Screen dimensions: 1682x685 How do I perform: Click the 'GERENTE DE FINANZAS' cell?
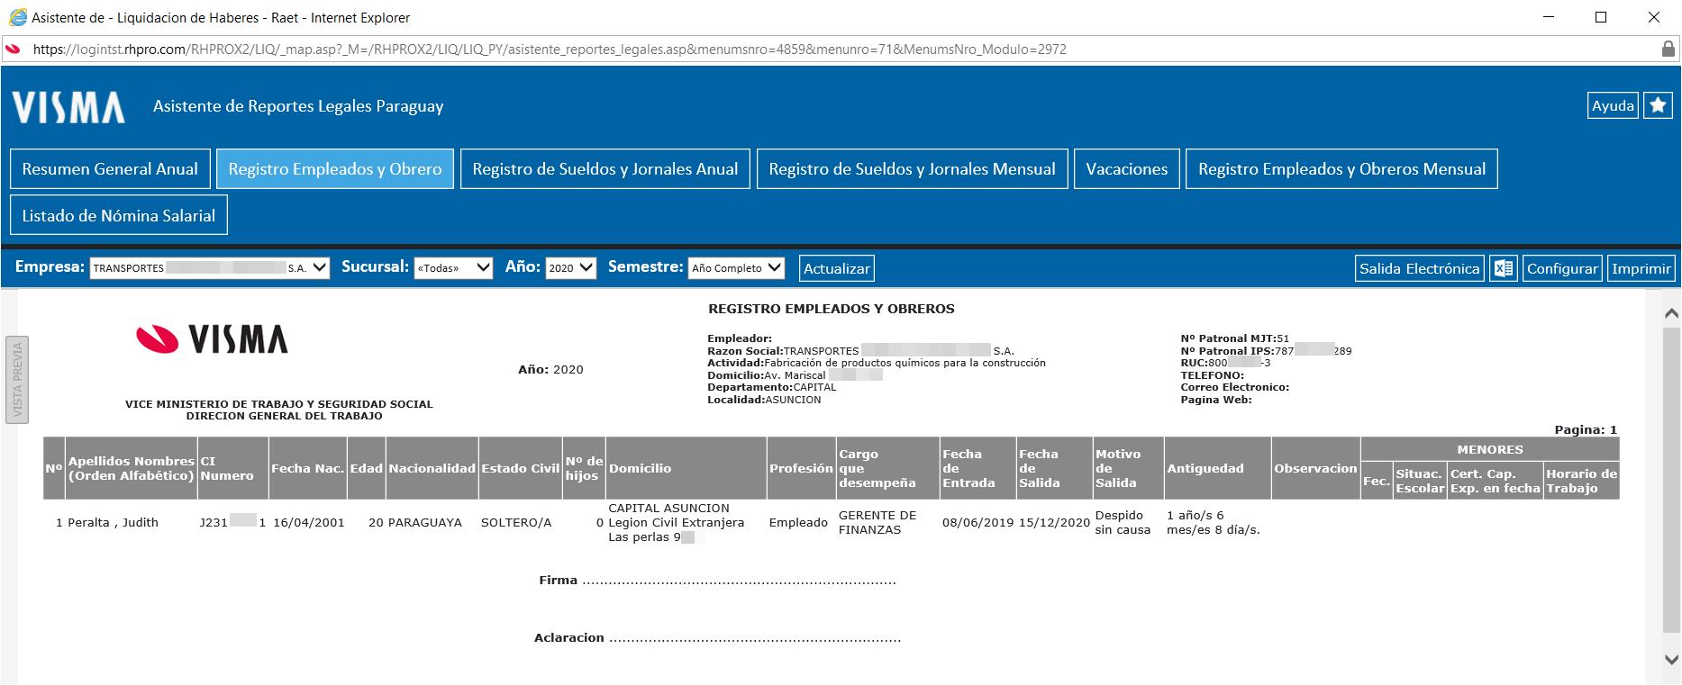tap(877, 522)
